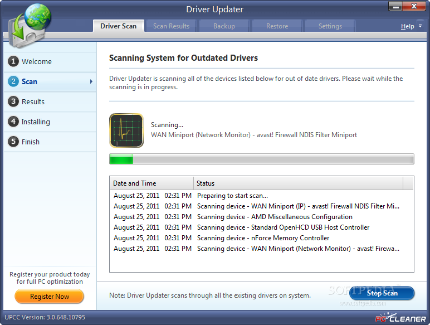Select the 'WAN Miniport (IP)' log row
This screenshot has height=325, width=430.
pyautogui.click(x=262, y=206)
